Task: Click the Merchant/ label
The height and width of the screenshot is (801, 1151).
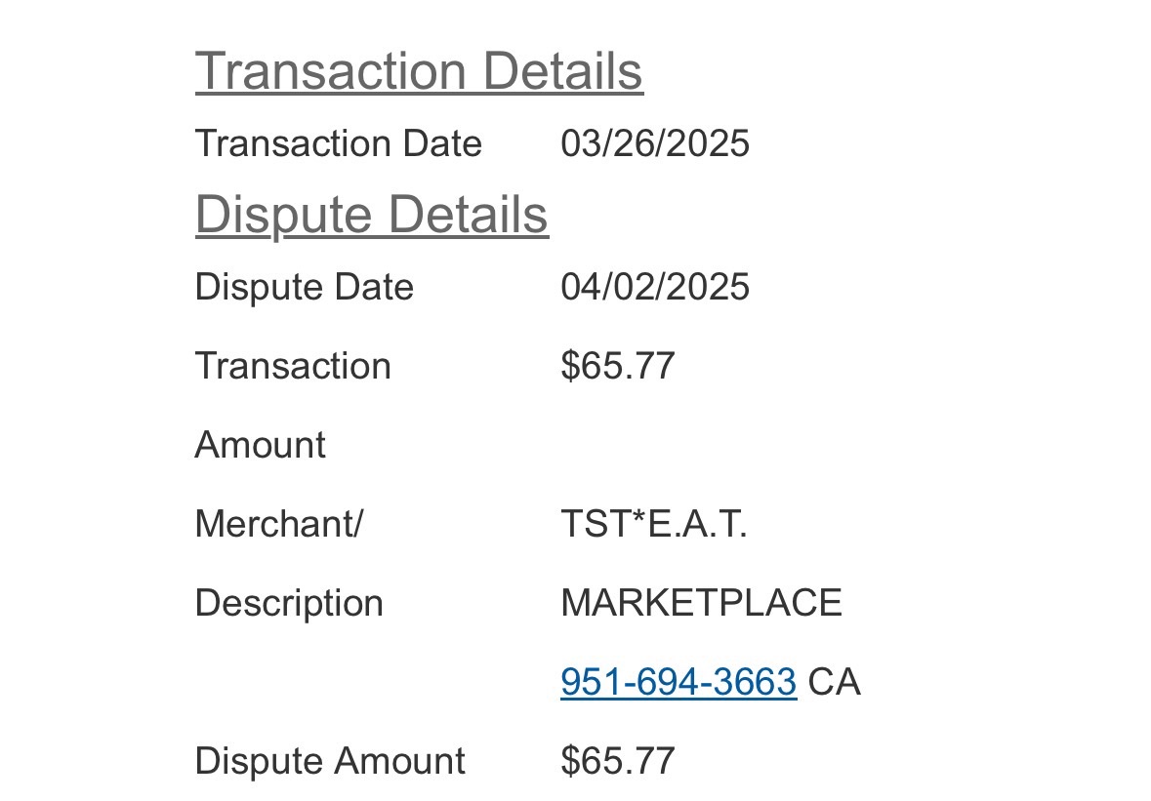Action: coord(278,524)
